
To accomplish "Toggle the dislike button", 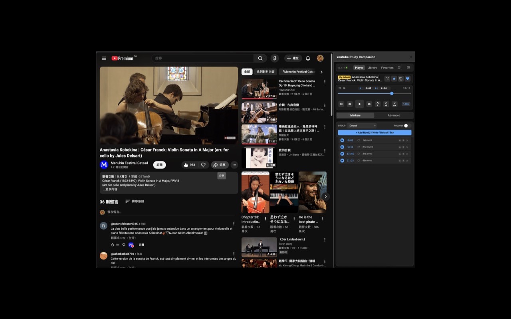I will [x=203, y=165].
